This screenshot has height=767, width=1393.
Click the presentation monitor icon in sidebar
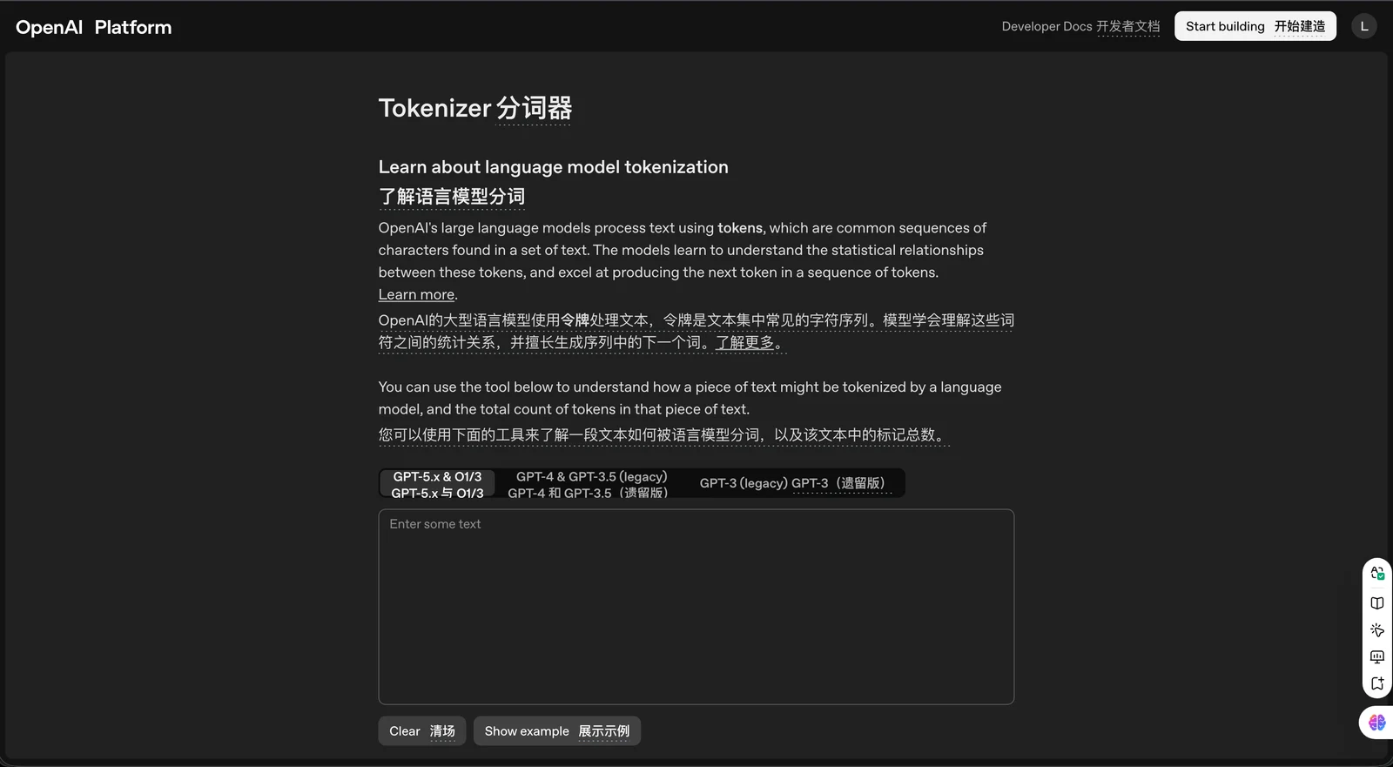tap(1377, 657)
